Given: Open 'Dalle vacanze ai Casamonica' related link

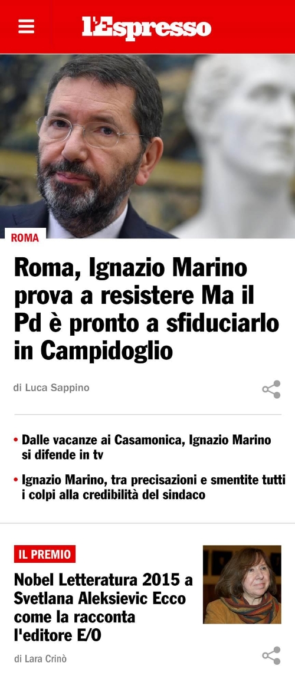Looking at the screenshot, I should 147,447.
